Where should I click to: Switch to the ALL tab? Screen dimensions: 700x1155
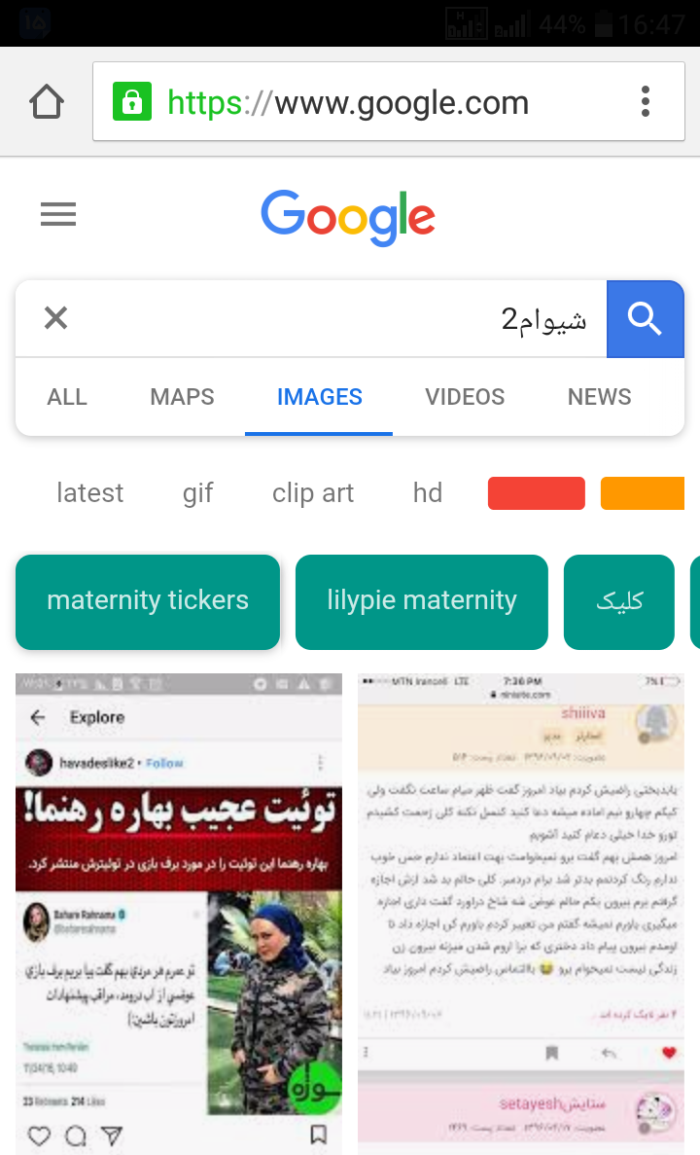point(67,397)
